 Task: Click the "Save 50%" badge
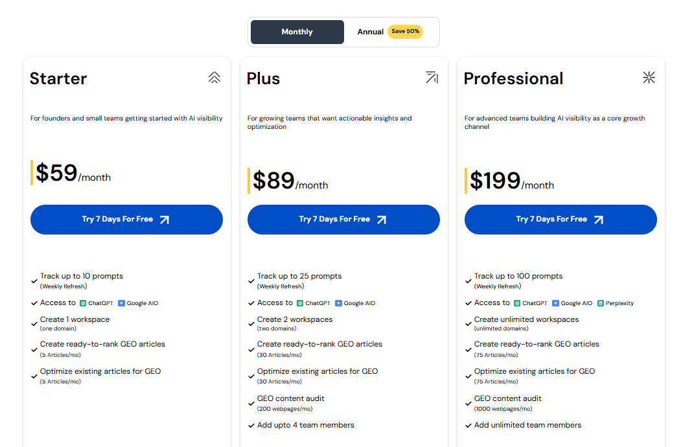click(405, 31)
